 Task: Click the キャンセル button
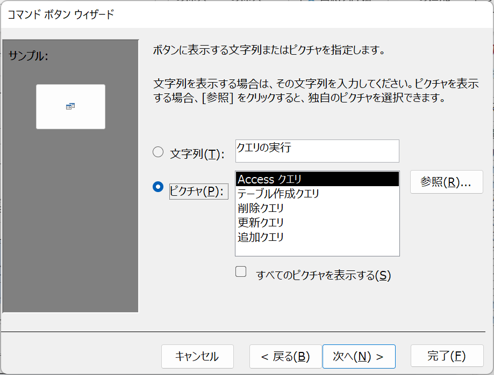tap(197, 356)
